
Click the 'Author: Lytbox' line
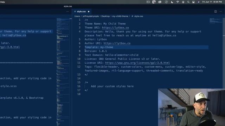[x=96, y=40]
